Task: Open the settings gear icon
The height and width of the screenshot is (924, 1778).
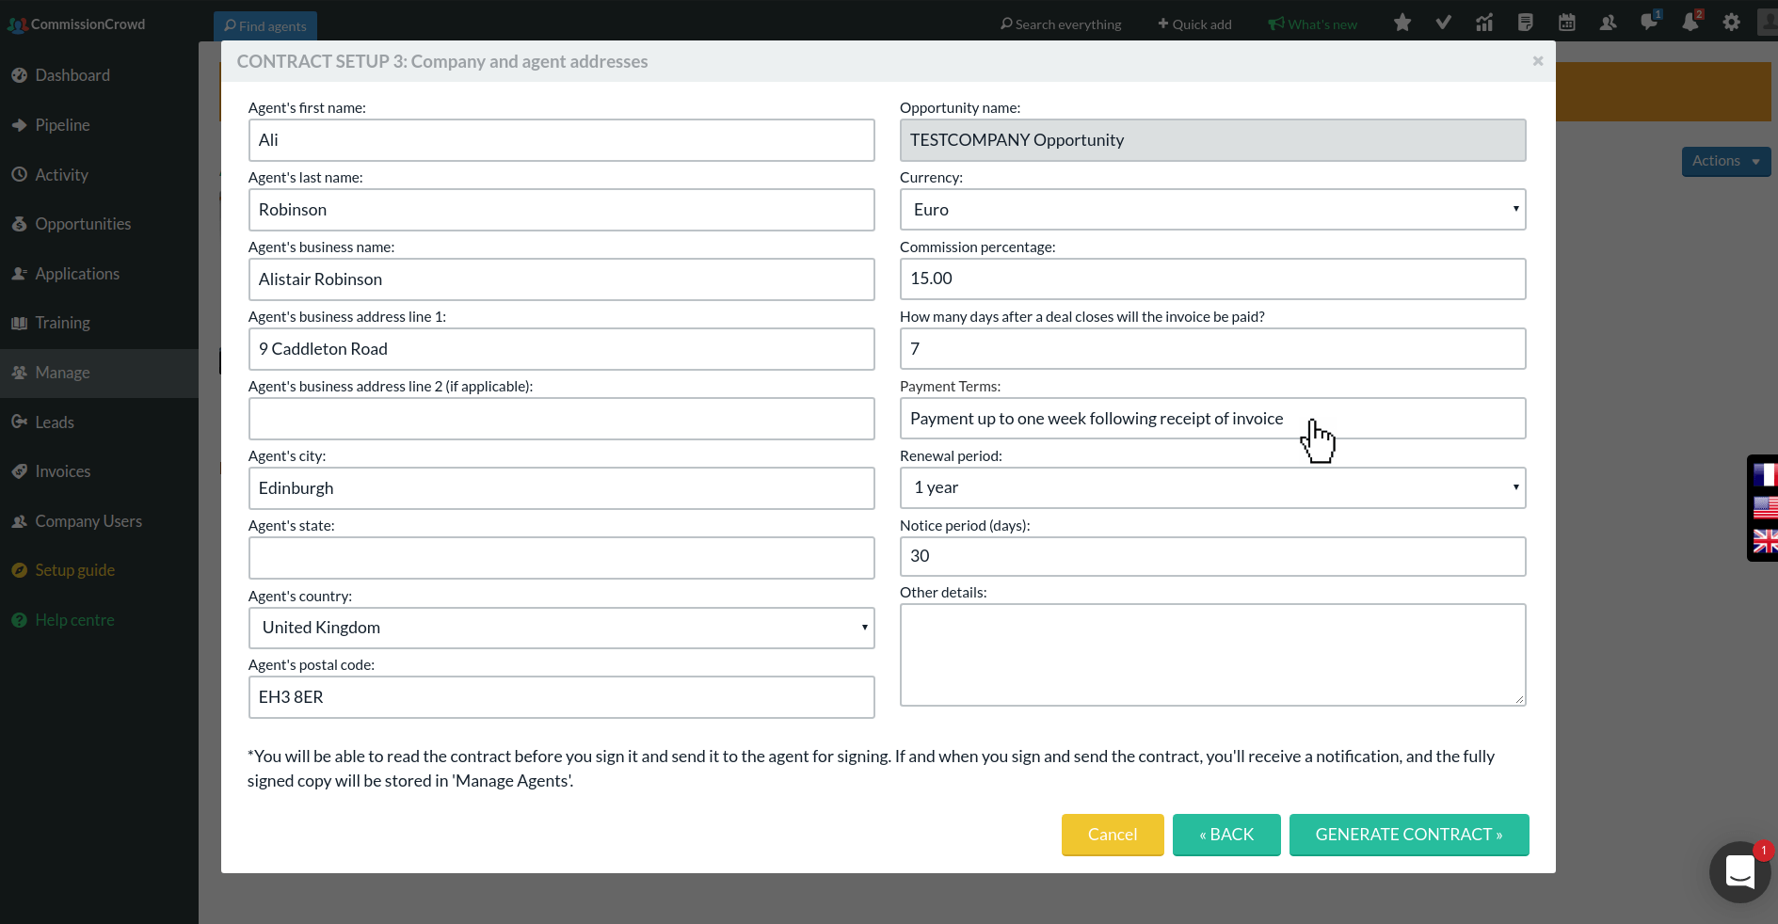Action: pos(1732,23)
